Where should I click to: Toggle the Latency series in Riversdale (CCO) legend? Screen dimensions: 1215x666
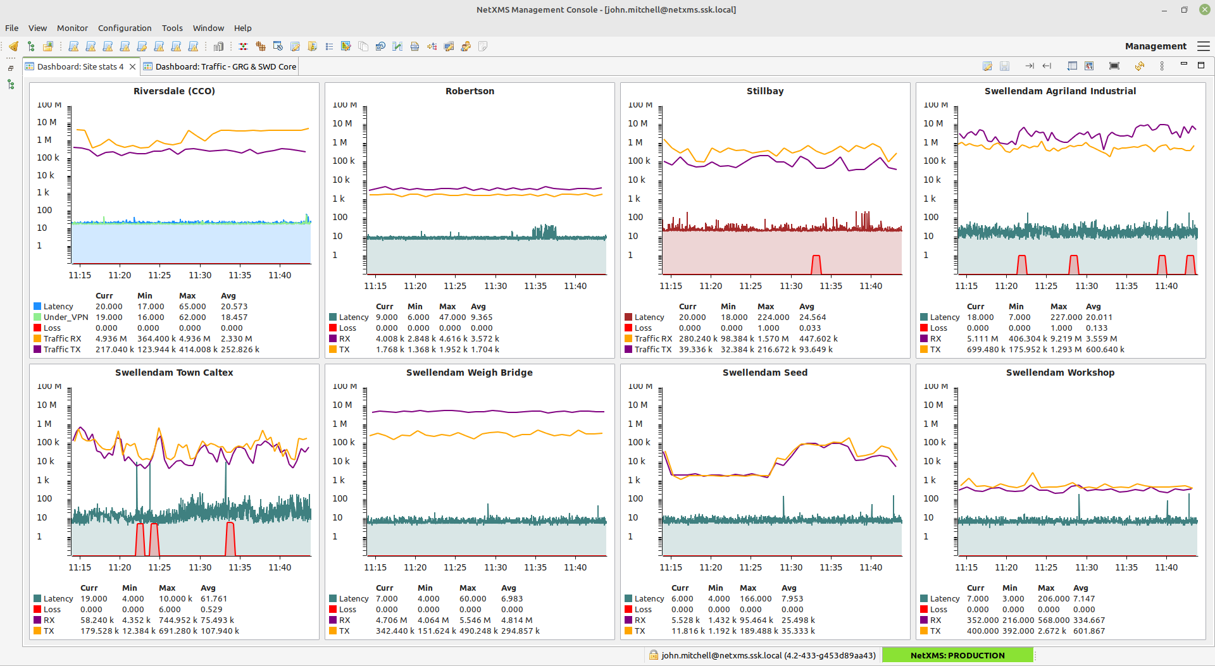coord(58,306)
